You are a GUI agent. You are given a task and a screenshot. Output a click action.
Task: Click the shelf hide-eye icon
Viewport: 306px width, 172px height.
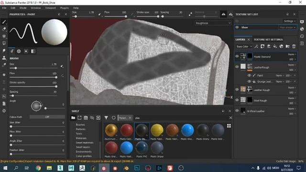click(92, 118)
